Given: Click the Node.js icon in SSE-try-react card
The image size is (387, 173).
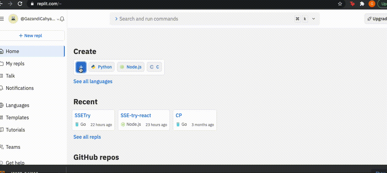Looking at the screenshot, I should pyautogui.click(x=123, y=125).
